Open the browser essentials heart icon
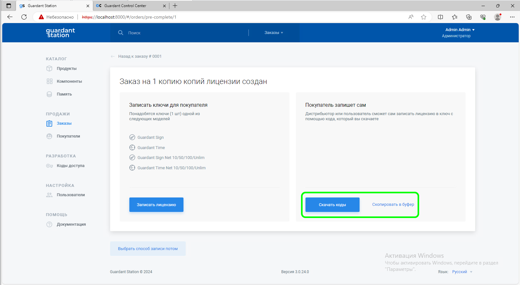Screen dimensions: 520x285 (483, 17)
